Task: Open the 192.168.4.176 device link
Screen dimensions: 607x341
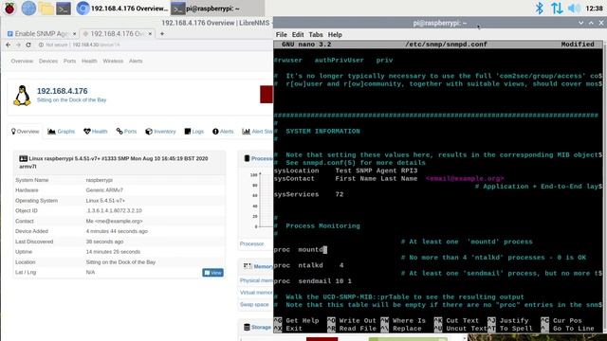Action: [62, 91]
